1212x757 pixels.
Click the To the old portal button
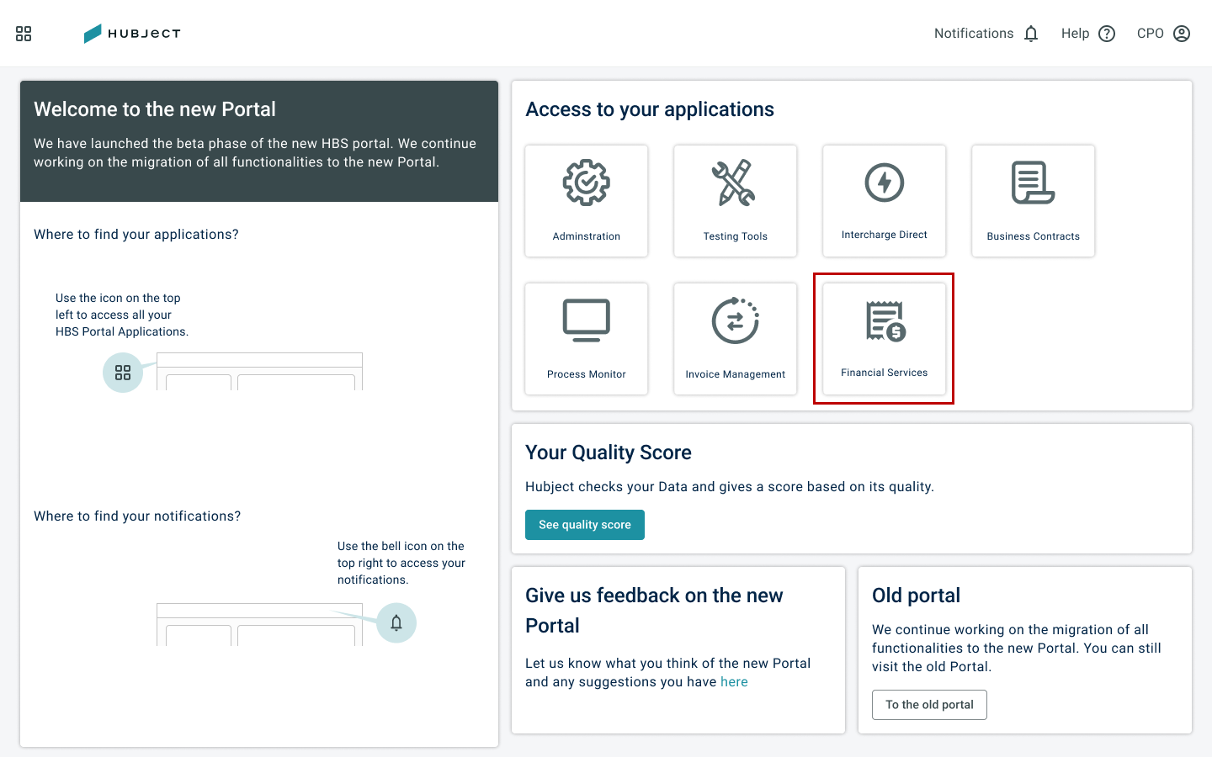(929, 705)
